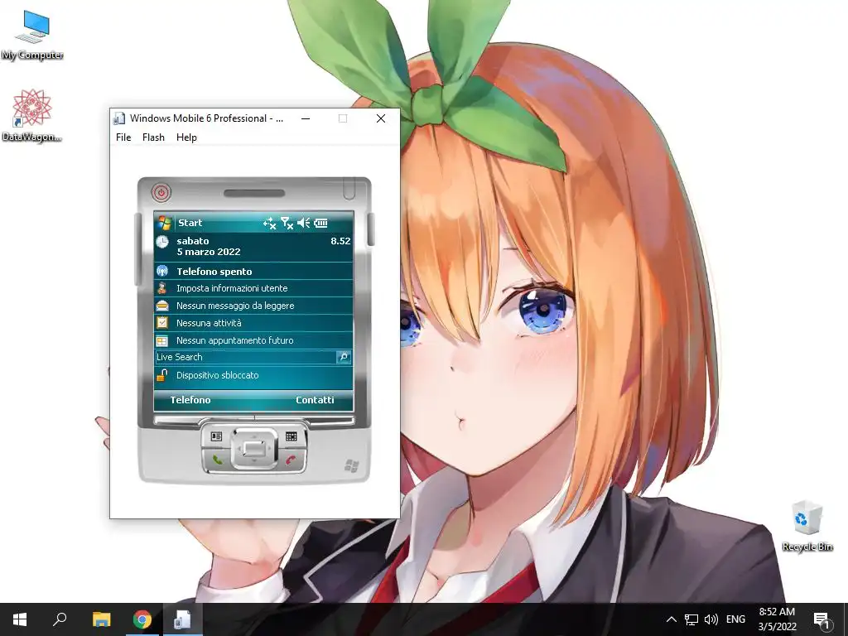The image size is (848, 636).
Task: Launch Google Chrome from taskbar
Action: 142,619
